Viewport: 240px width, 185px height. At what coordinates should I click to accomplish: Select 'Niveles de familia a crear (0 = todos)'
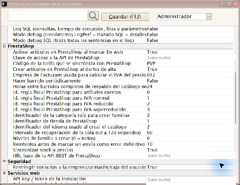click(120, 139)
